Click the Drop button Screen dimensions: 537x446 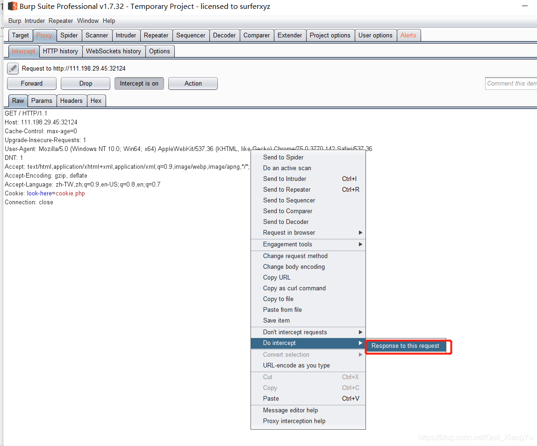[86, 84]
